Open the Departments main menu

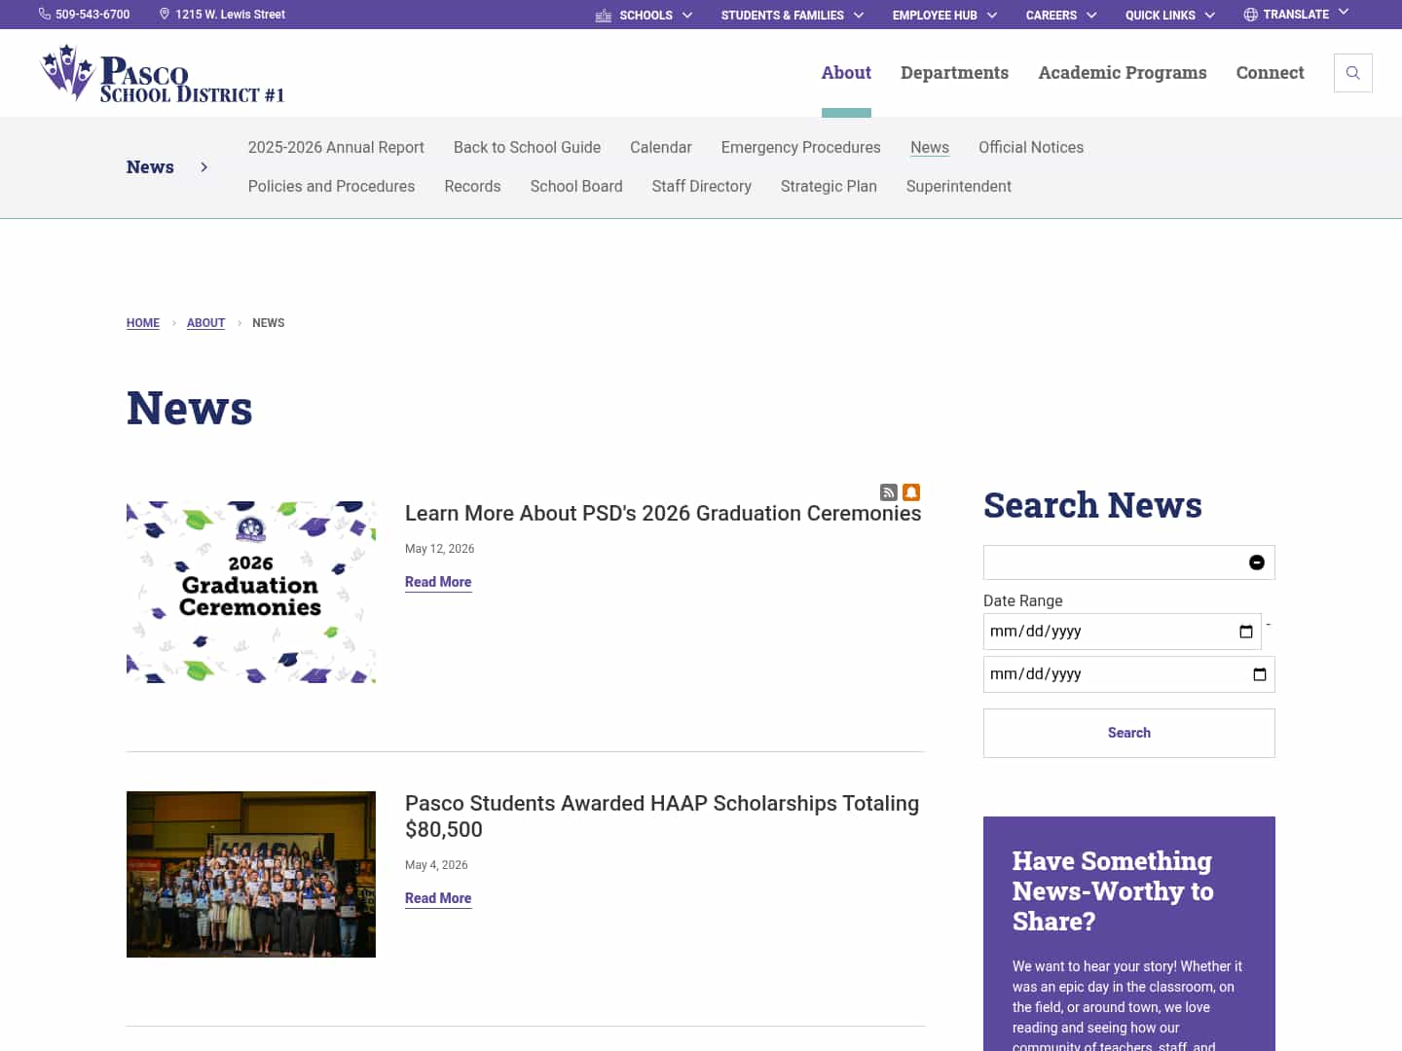pos(954,73)
